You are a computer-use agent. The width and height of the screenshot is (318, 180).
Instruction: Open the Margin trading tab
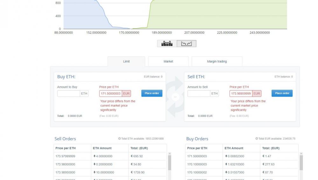217,61
